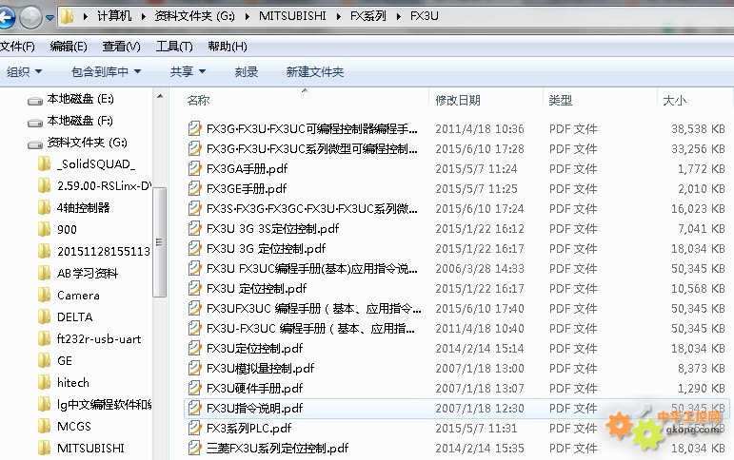Open the 文件(F) menu

click(x=17, y=47)
